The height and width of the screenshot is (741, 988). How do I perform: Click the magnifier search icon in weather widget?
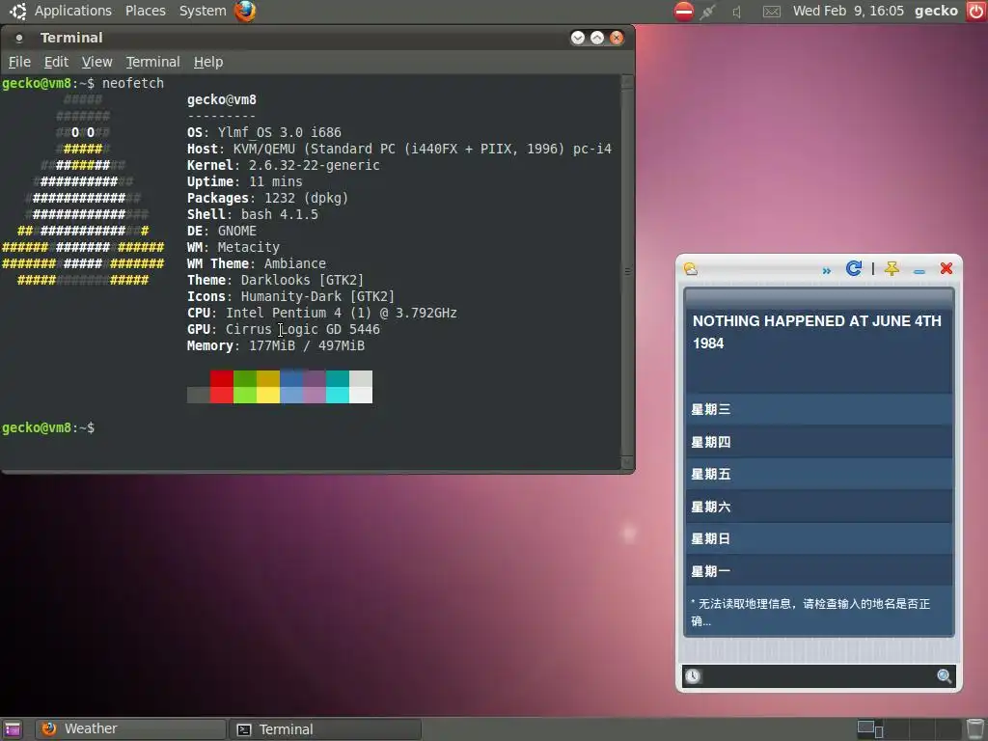click(x=944, y=676)
